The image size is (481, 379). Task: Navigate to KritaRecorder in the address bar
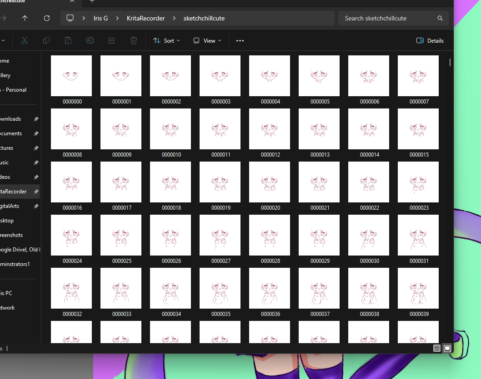point(145,18)
